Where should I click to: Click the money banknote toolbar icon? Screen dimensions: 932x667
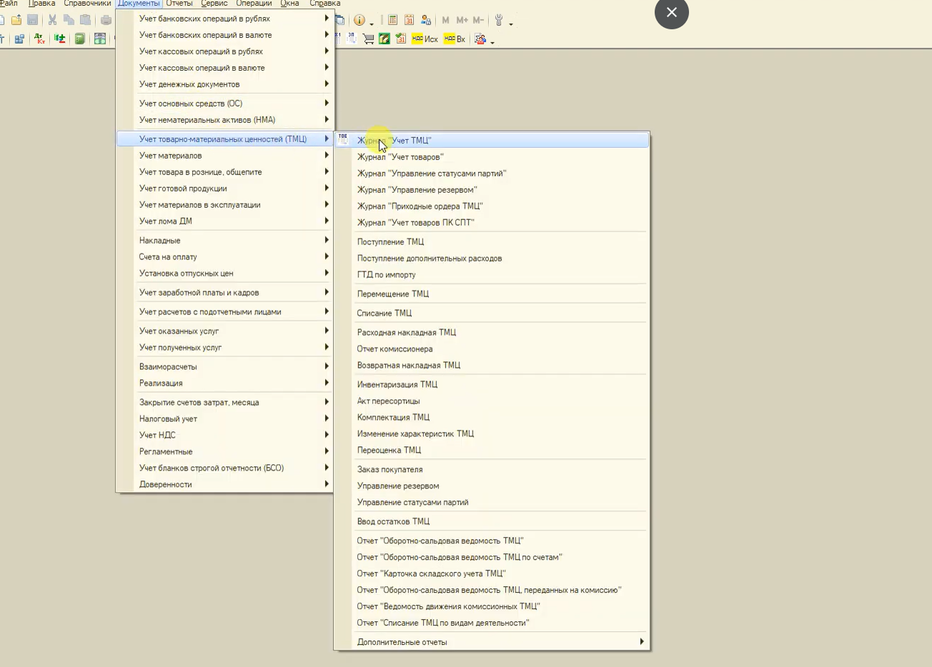coord(100,39)
